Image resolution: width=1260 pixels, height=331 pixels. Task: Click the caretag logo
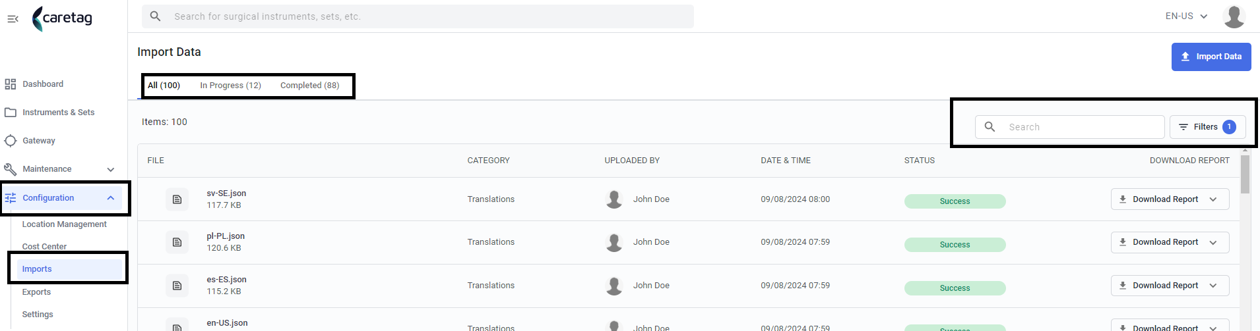point(63,18)
